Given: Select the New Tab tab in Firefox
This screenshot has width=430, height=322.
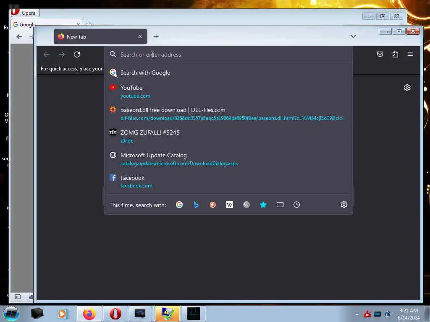Looking at the screenshot, I should tap(100, 36).
